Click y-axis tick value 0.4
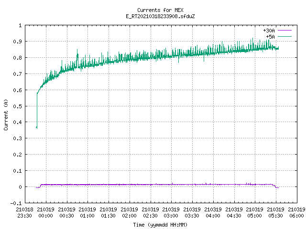This screenshot has height=229, width=306. 17,122
